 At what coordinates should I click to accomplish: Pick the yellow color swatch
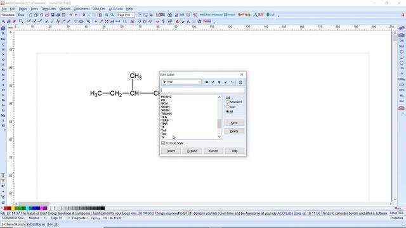13,208
